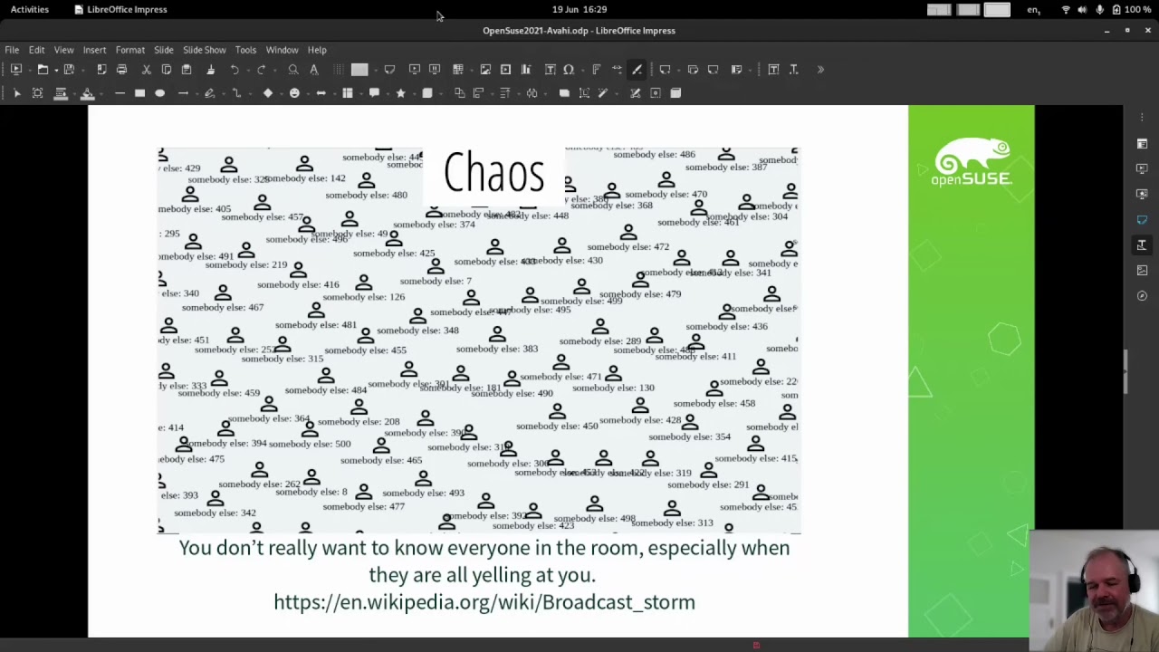Viewport: 1159px width, 652px height.
Task: Expand the Open recent documents dropdown arrow
Action: (56, 70)
